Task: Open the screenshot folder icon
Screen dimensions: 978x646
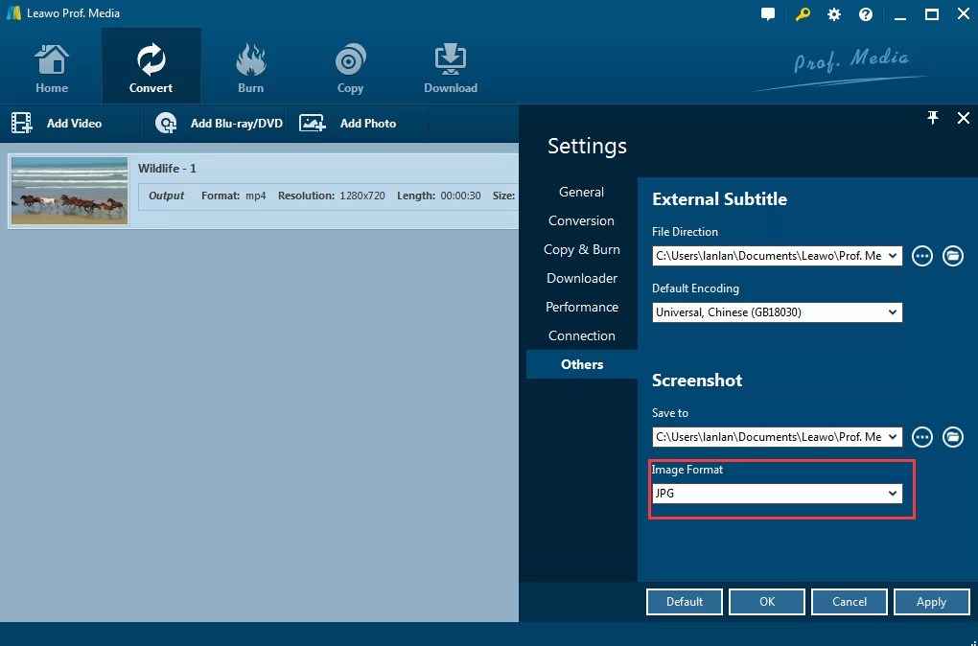Action: point(952,437)
